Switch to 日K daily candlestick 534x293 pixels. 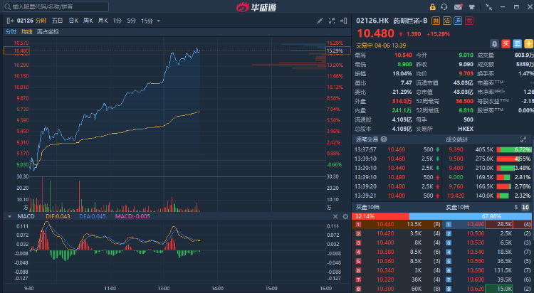(73, 21)
